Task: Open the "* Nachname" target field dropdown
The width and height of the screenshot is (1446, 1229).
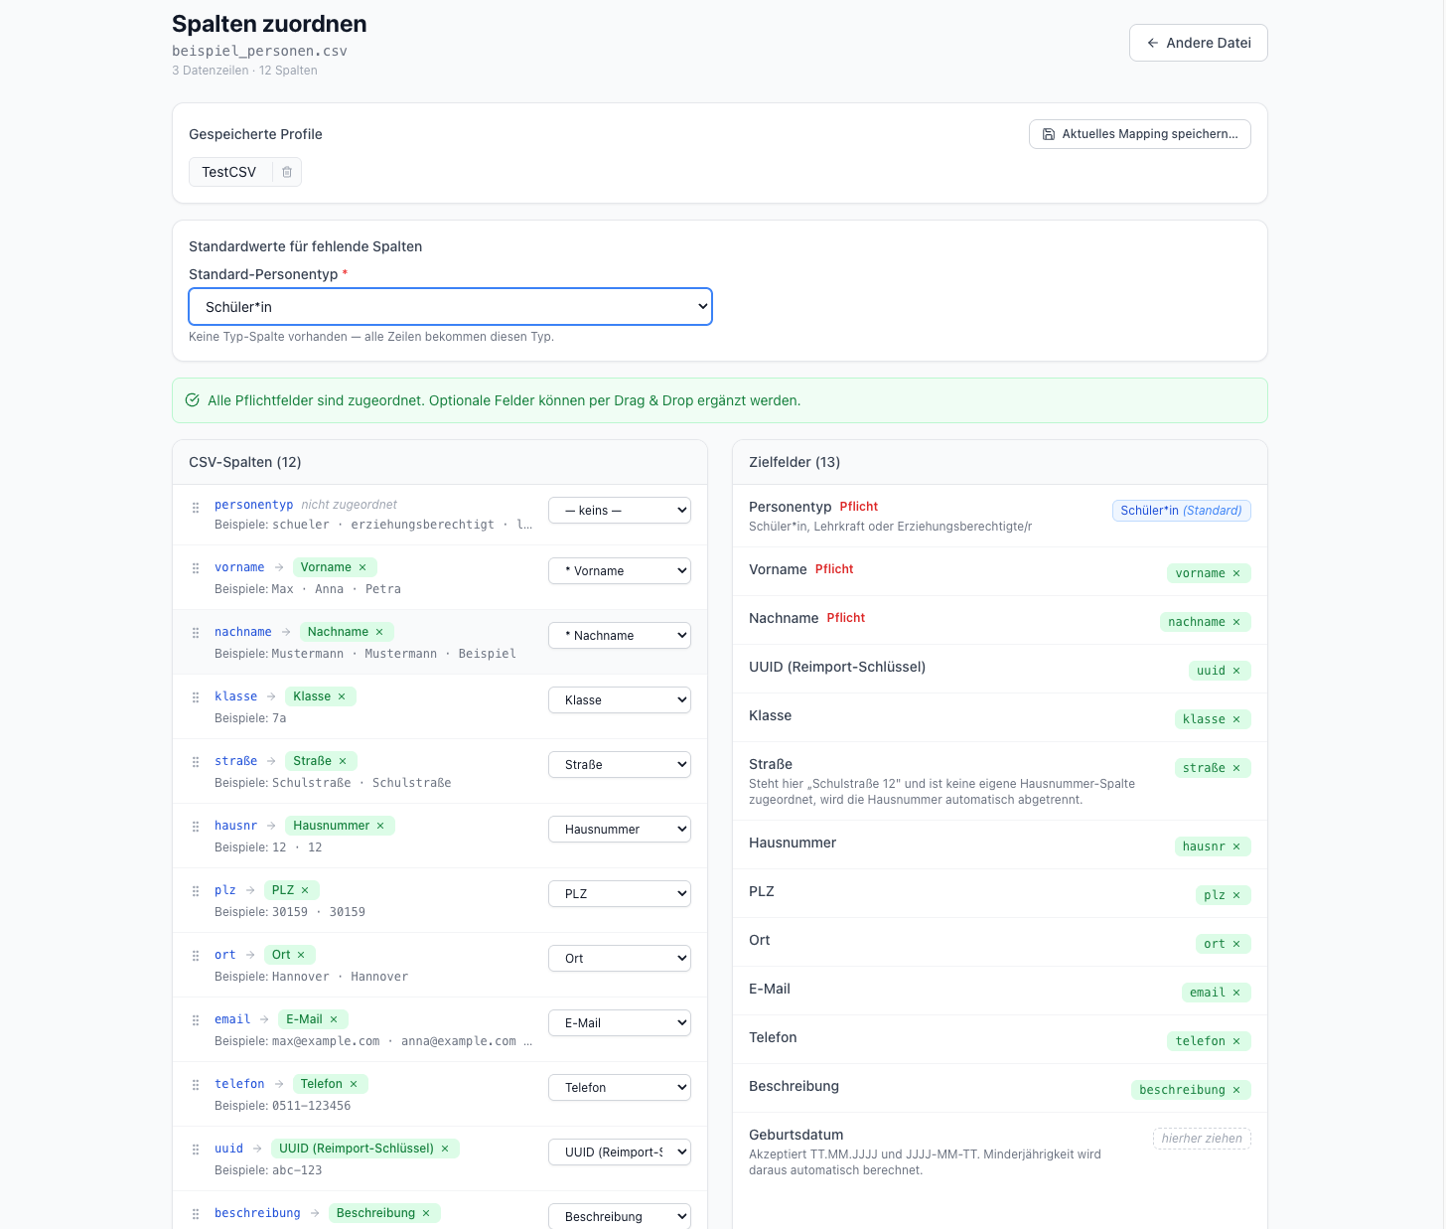Action: pos(620,636)
